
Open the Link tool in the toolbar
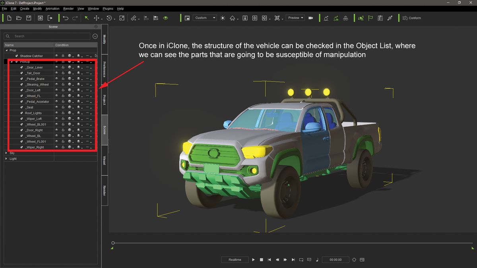click(134, 18)
